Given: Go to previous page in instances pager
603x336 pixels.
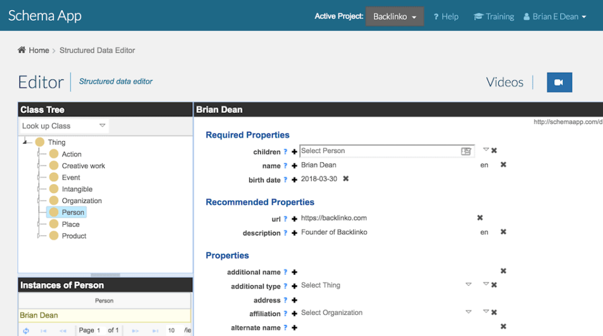Looking at the screenshot, I should click(63, 331).
